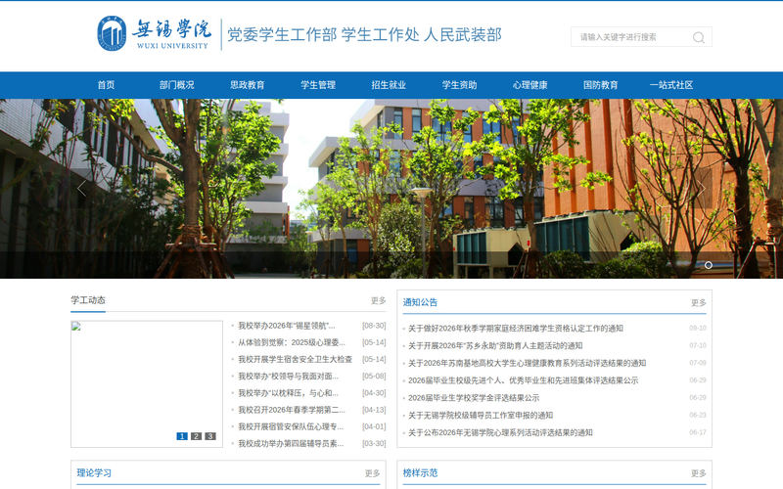783x489 pixels.
Task: Open news '从体验到觉察：2025级心理委...'
Action: (x=292, y=342)
